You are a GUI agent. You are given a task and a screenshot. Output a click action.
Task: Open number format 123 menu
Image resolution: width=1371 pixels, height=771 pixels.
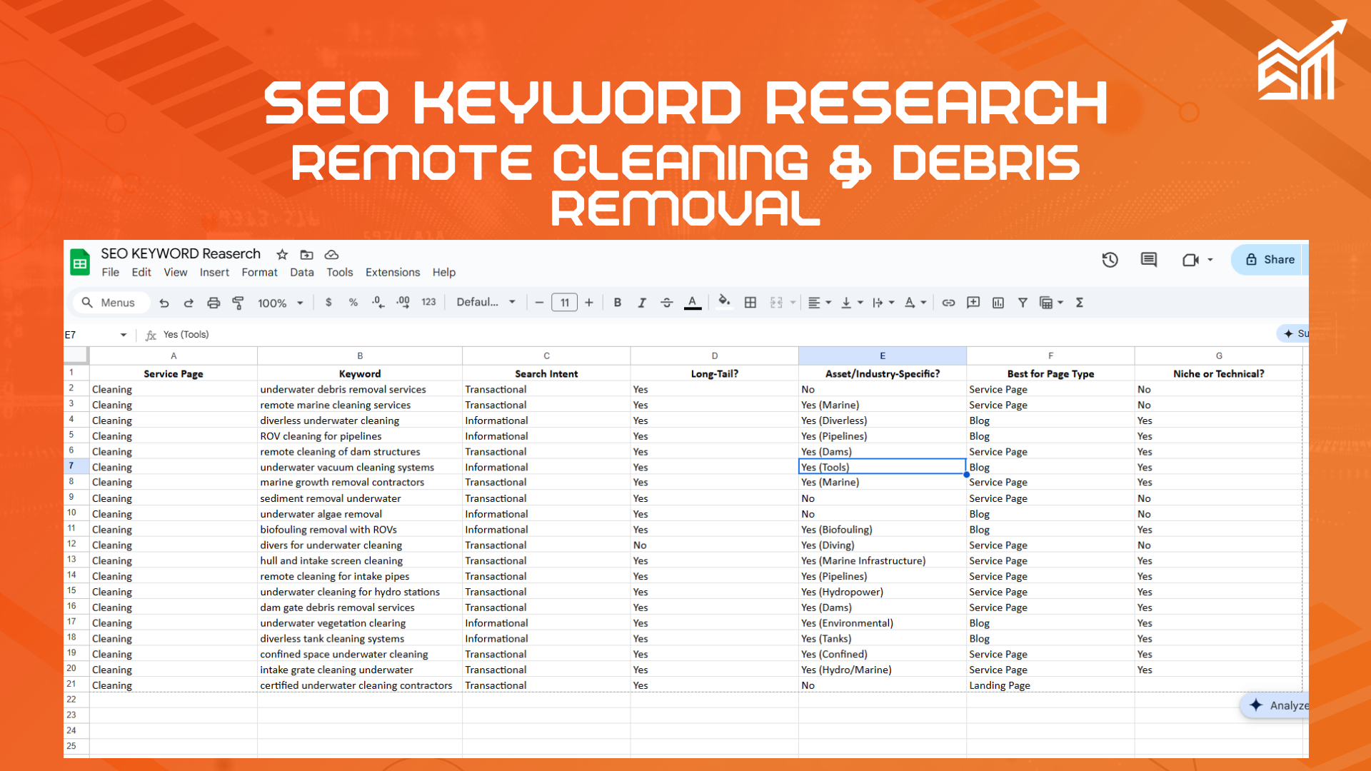pos(428,302)
